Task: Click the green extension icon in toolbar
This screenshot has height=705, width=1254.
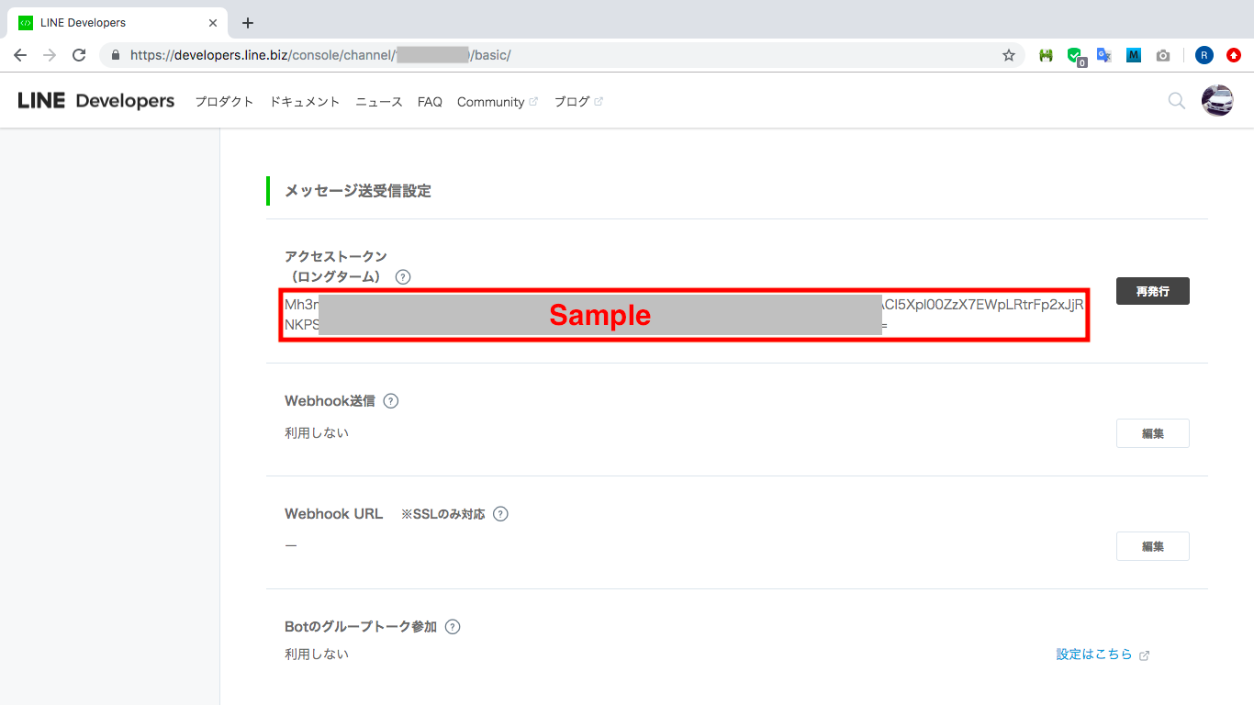Action: coord(1046,55)
